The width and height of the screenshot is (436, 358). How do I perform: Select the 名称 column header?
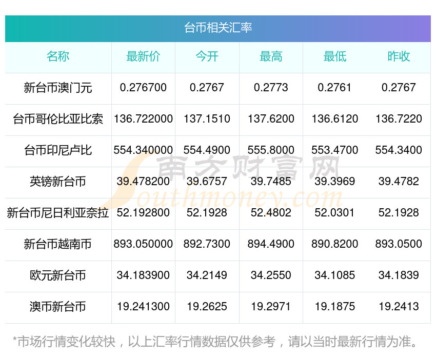(58, 56)
